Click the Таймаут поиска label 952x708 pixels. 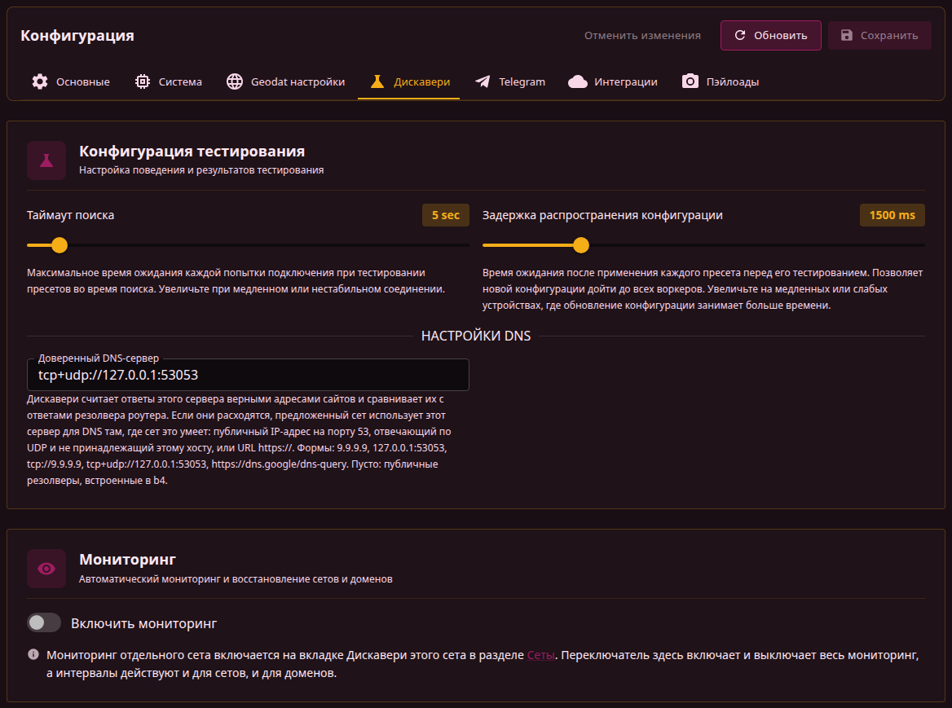coord(70,215)
